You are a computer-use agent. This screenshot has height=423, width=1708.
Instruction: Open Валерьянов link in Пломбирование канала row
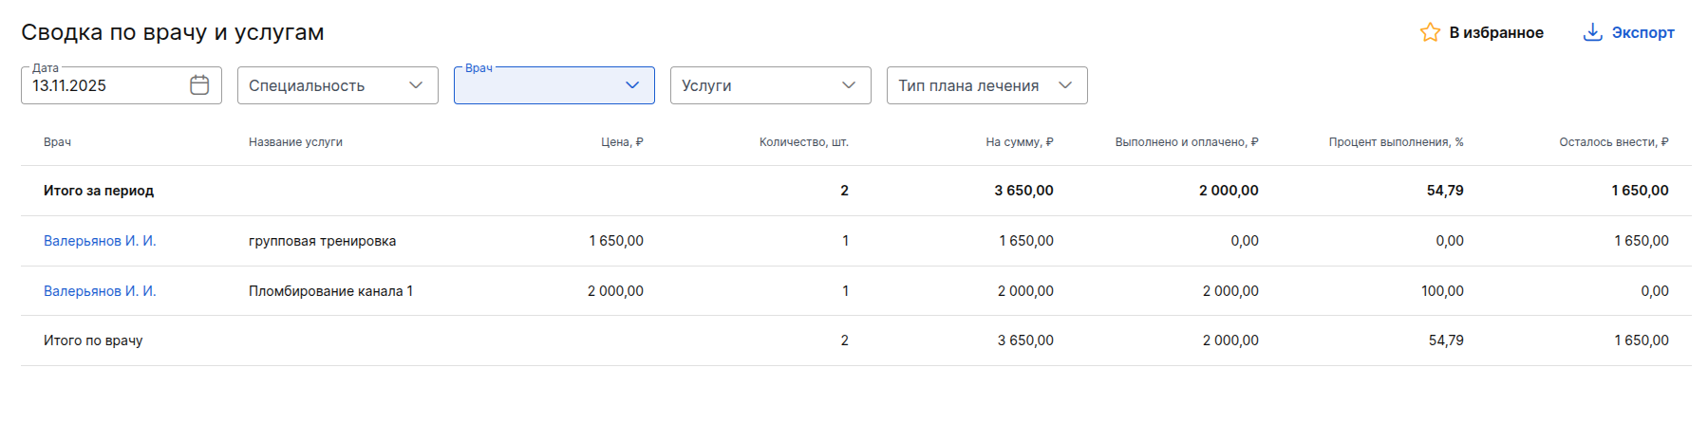point(100,291)
